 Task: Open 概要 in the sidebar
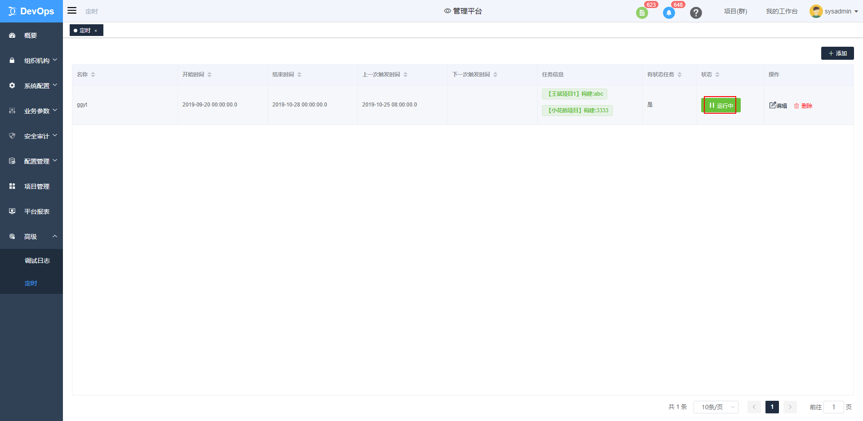pos(31,35)
